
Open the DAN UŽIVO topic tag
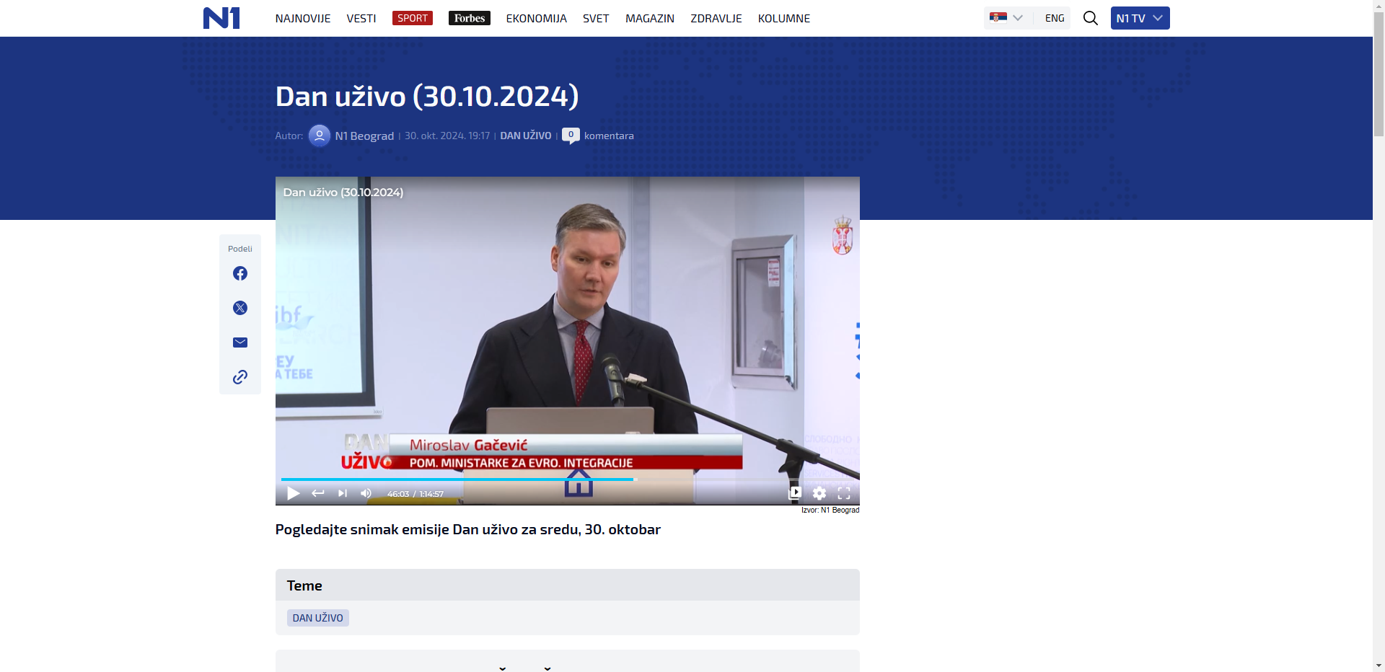pos(317,618)
